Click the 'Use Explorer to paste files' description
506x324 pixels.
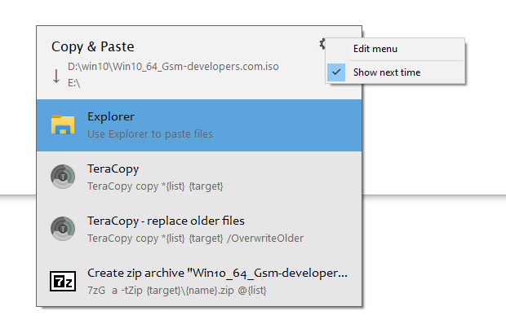150,134
